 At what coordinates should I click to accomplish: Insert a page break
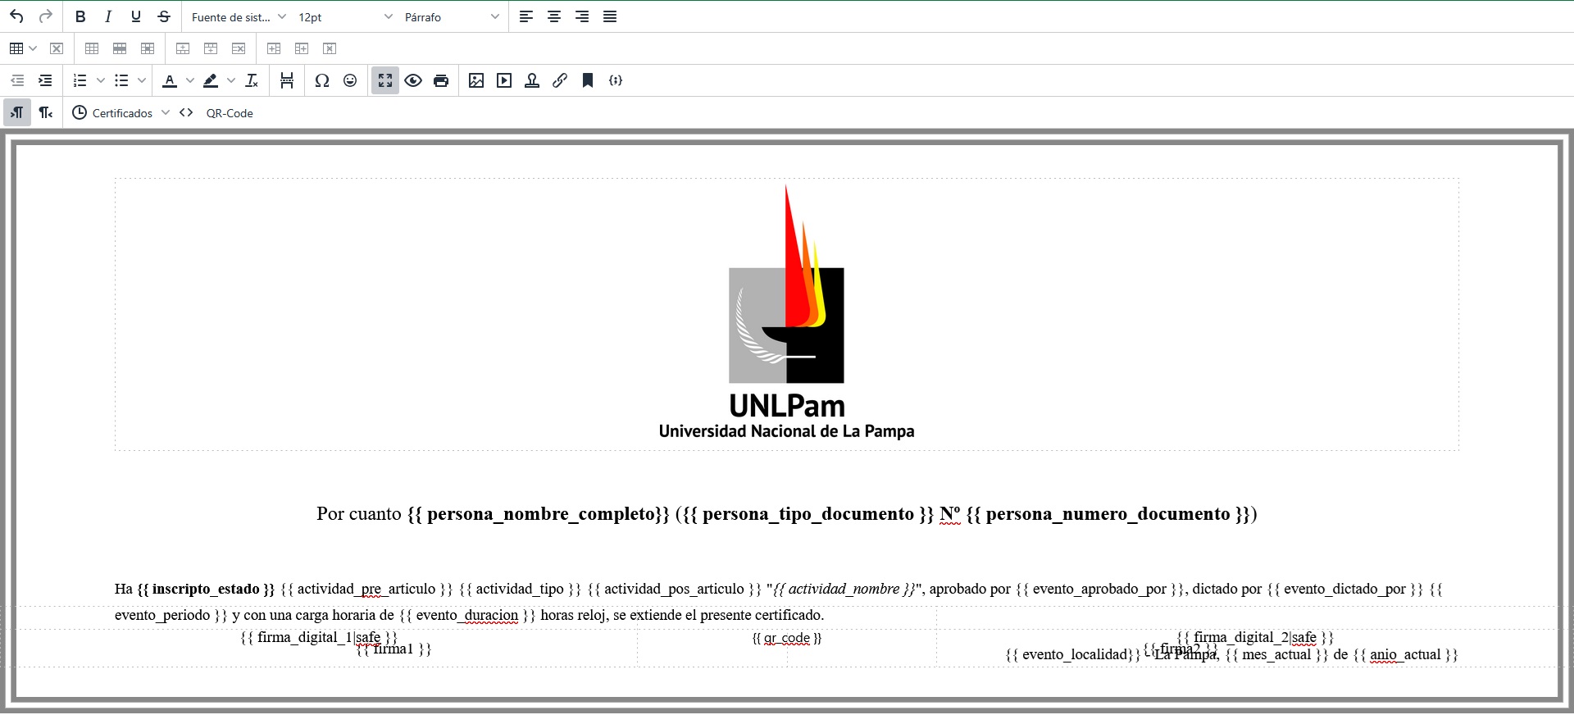[x=287, y=80]
